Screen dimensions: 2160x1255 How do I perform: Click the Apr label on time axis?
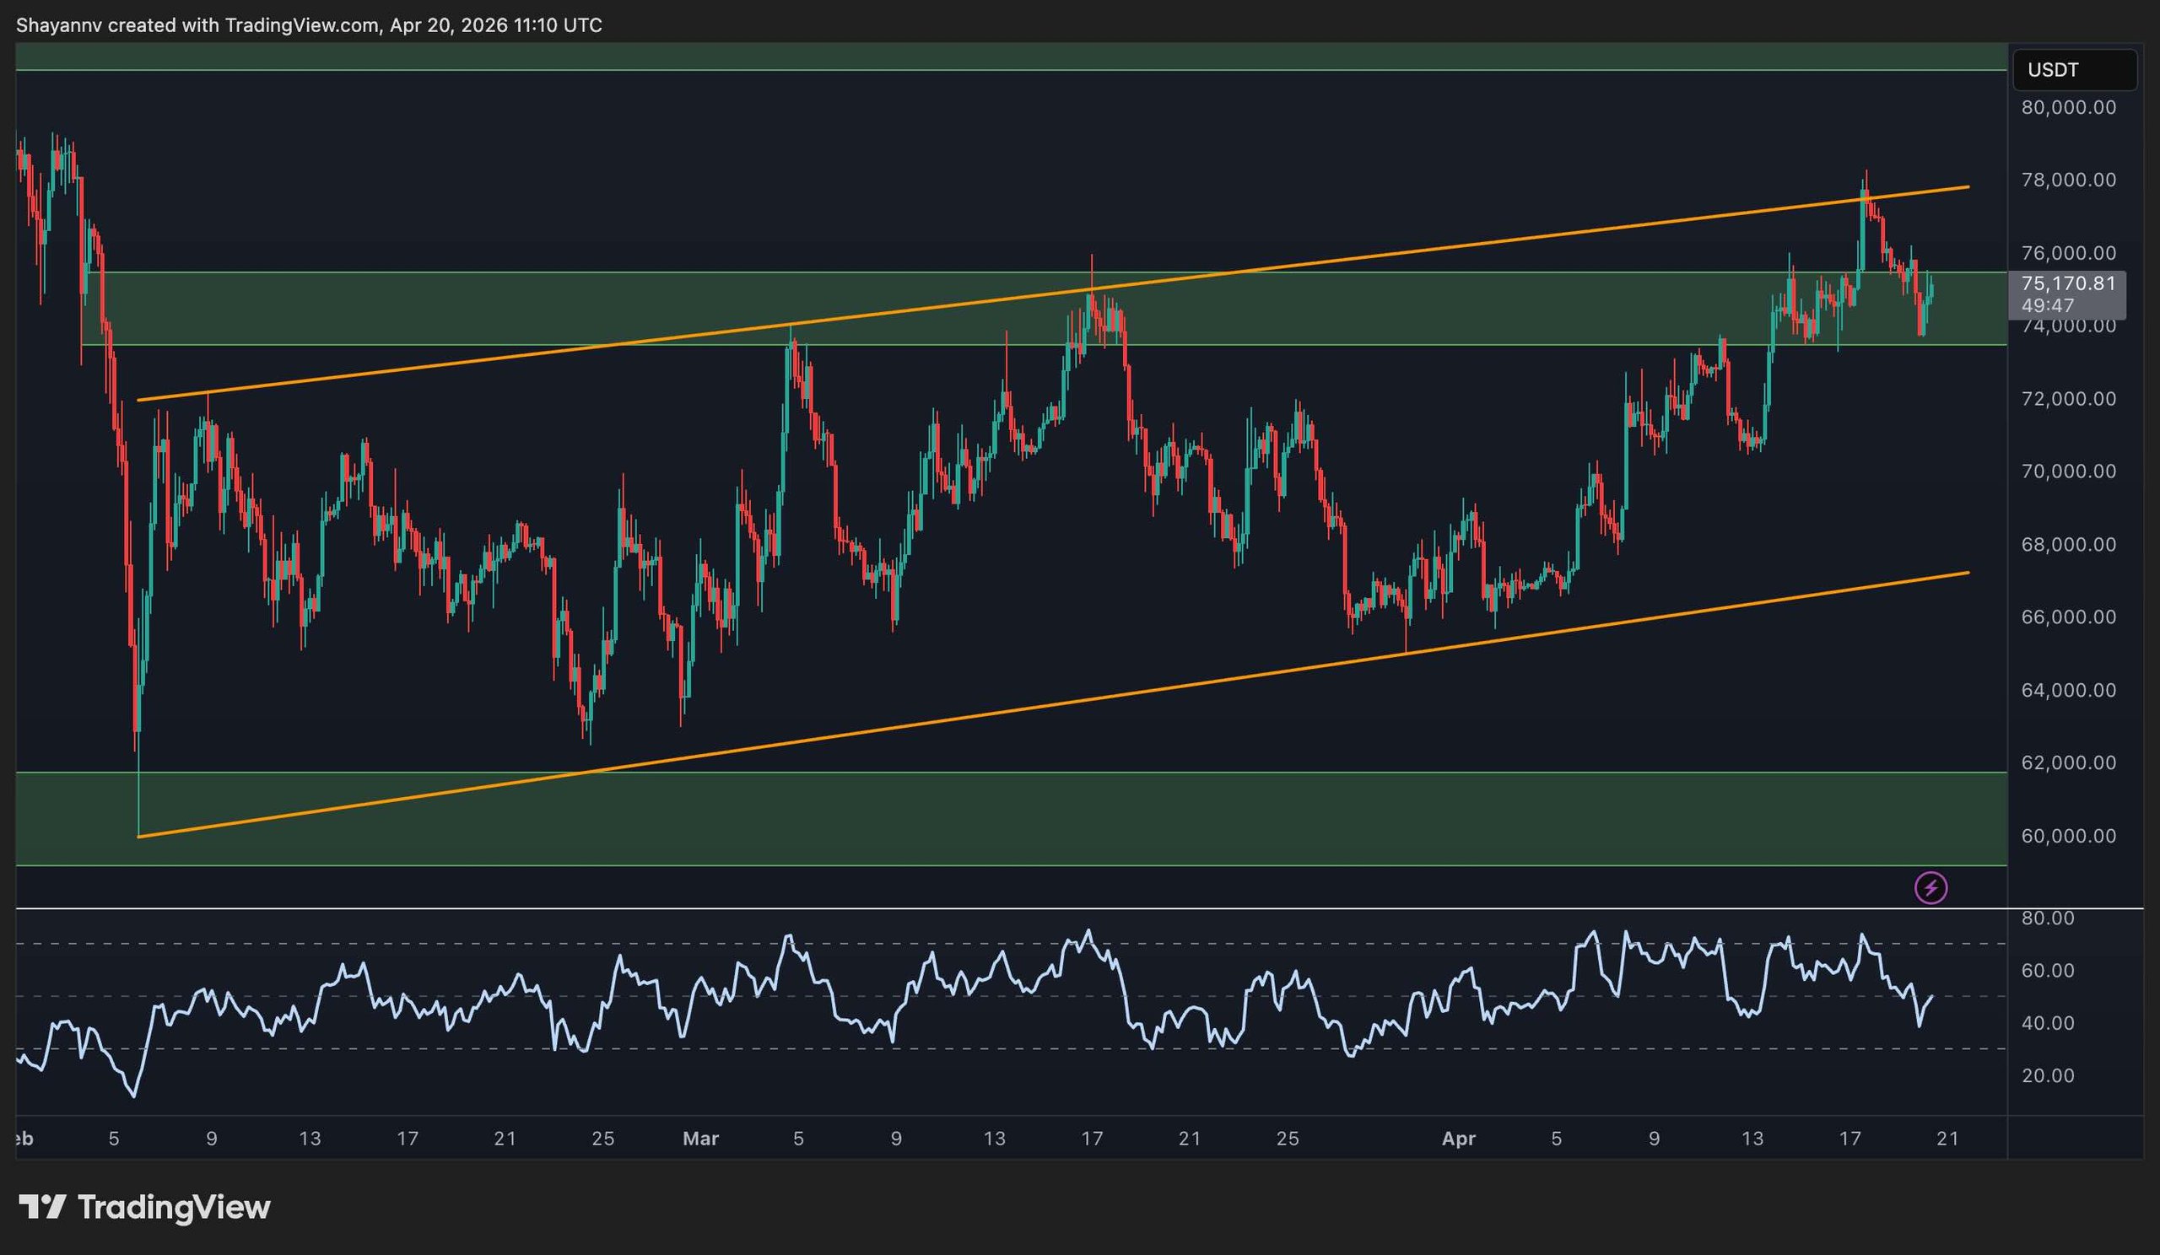[1458, 1139]
